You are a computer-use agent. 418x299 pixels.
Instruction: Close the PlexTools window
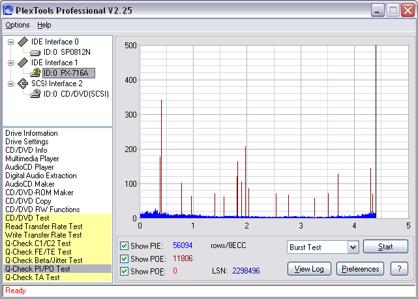click(408, 10)
